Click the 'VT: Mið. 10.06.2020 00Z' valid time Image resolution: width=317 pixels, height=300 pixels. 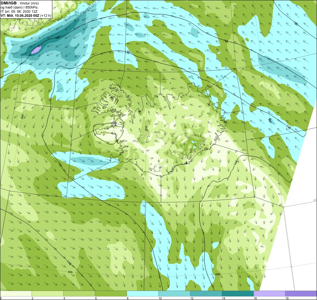coord(20,16)
